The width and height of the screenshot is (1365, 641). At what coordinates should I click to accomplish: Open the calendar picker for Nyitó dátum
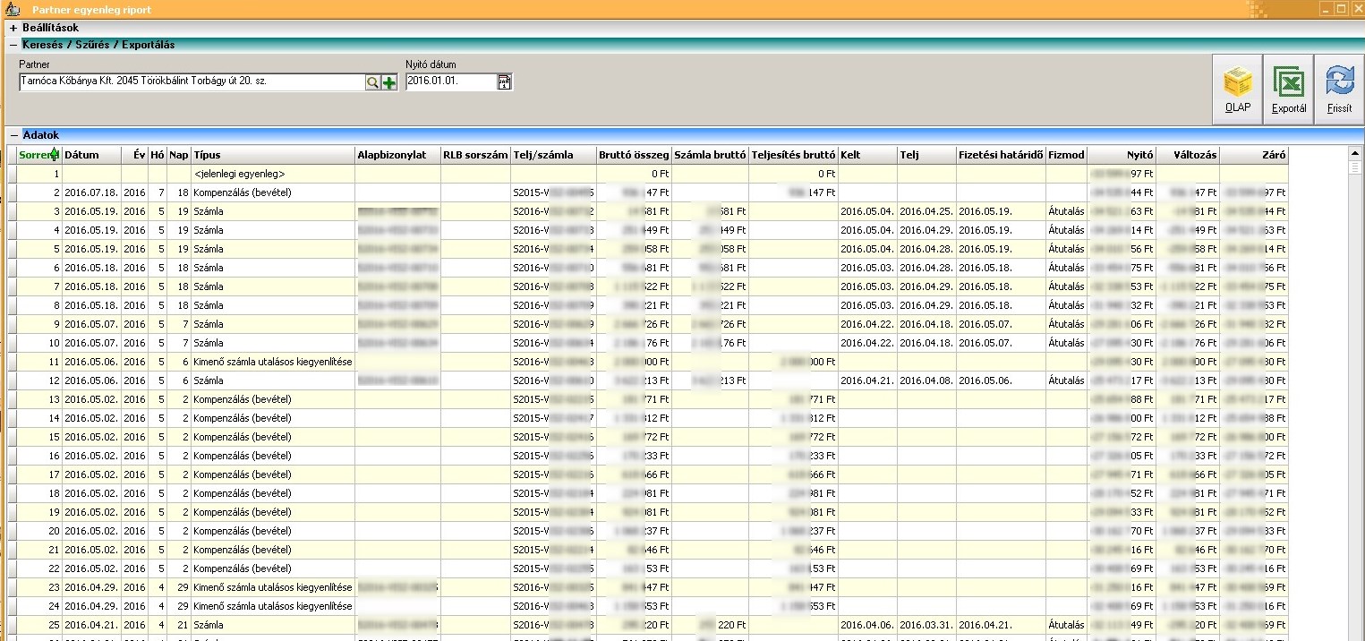coord(504,82)
